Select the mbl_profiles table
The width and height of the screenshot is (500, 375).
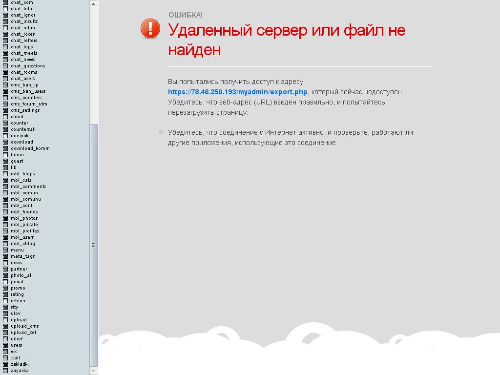click(25, 231)
